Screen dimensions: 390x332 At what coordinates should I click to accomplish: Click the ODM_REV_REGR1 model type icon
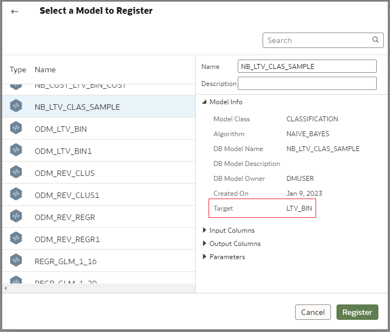[16, 238]
